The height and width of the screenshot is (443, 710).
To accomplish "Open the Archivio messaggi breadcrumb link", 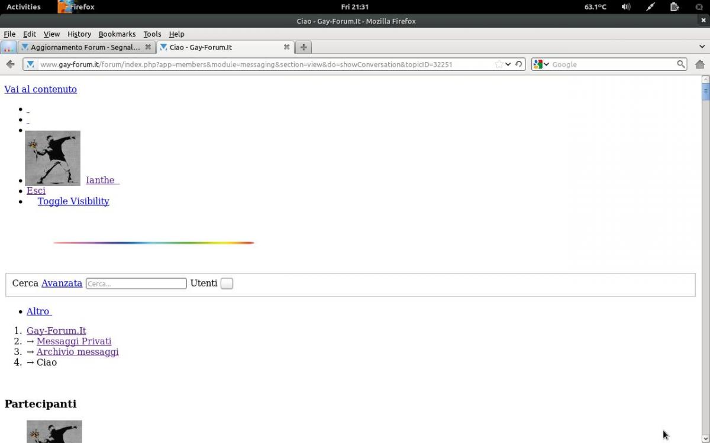I will click(78, 352).
